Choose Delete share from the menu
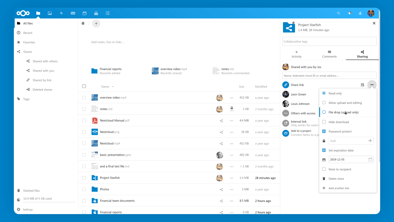The image size is (394, 222). click(x=336, y=179)
